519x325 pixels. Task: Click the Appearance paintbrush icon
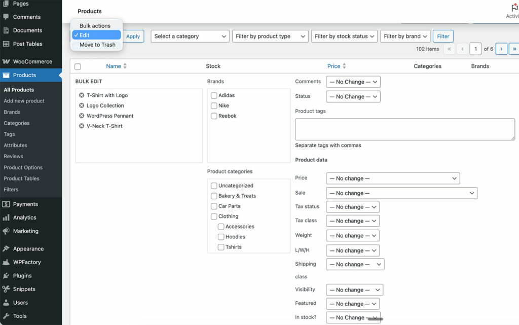(6, 248)
